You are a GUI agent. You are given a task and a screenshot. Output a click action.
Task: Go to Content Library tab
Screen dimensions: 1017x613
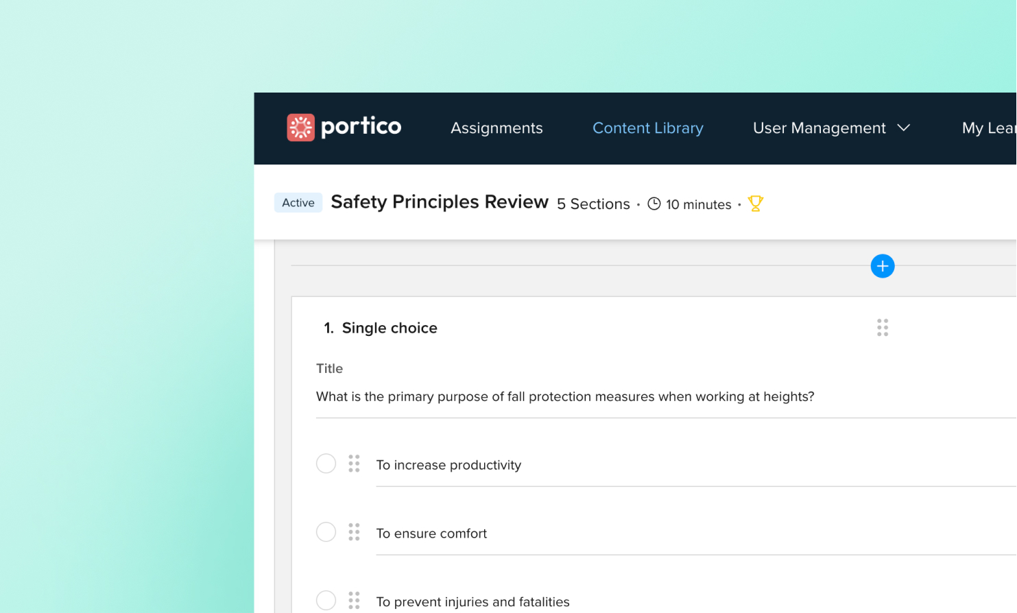(x=648, y=128)
